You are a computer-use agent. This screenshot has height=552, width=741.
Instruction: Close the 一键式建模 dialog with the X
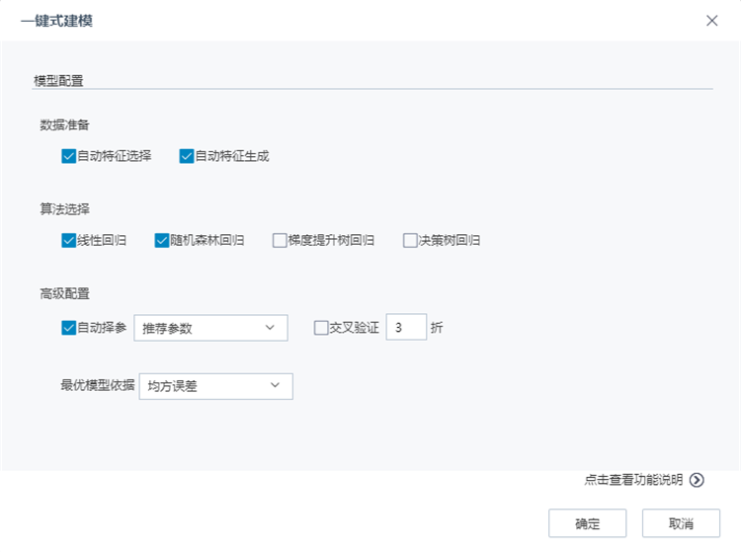coord(711,21)
